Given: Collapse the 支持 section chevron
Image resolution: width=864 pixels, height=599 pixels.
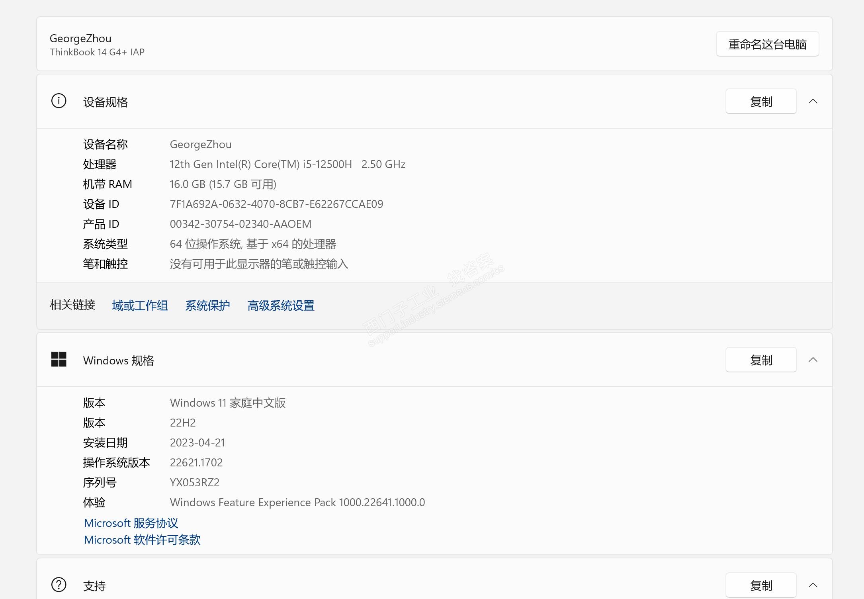Looking at the screenshot, I should [x=813, y=585].
